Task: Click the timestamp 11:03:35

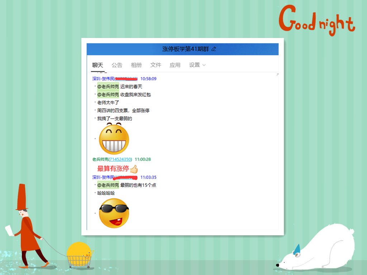Action: pos(148,177)
